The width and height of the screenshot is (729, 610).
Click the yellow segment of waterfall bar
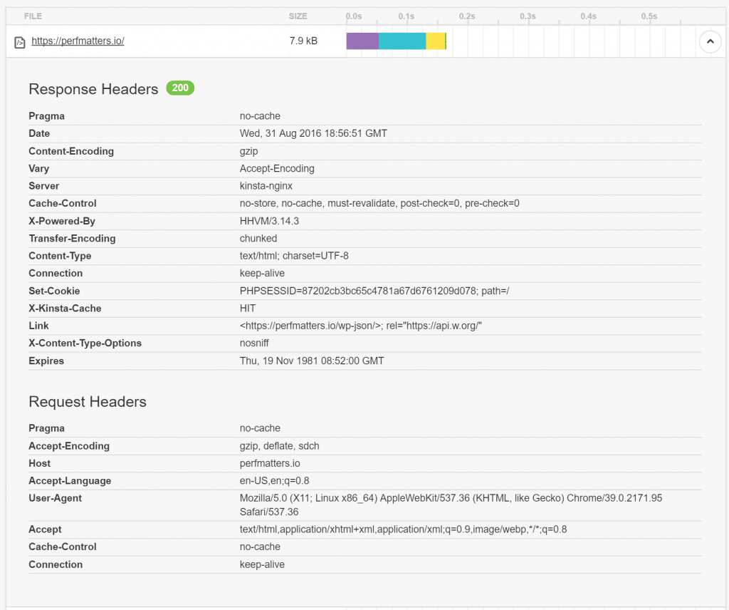click(x=435, y=41)
